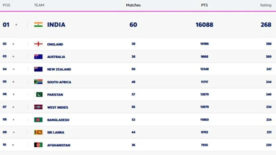Select the Australia flag icon
The width and height of the screenshot is (276, 155).
click(x=38, y=56)
